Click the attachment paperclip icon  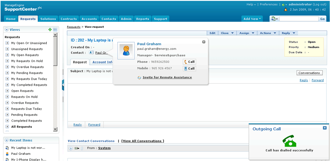point(82,148)
